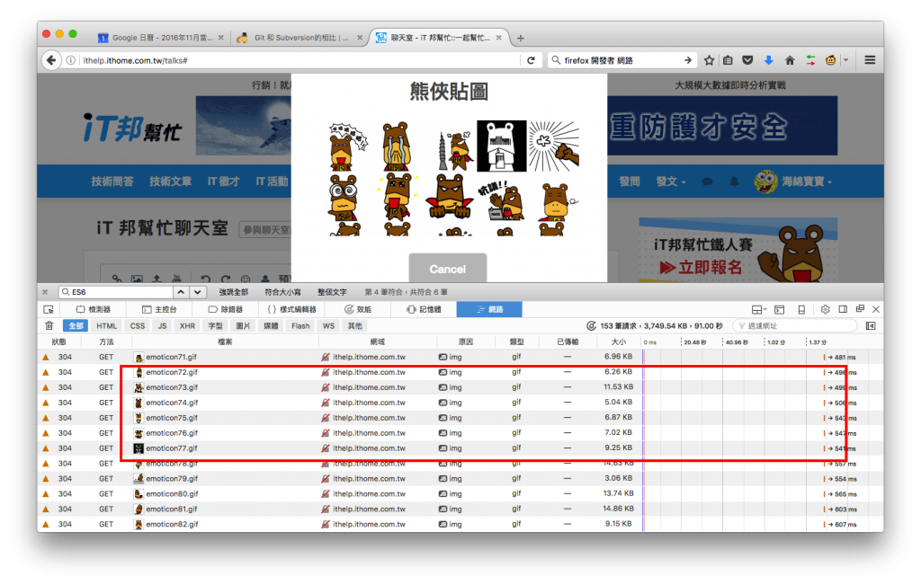This screenshot has width=921, height=585.
Task: Open the page notification bell icon
Action: 734,182
